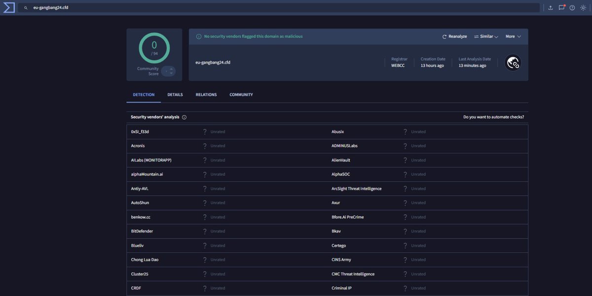Click the unrated question icon for AlienVault

[406, 160]
